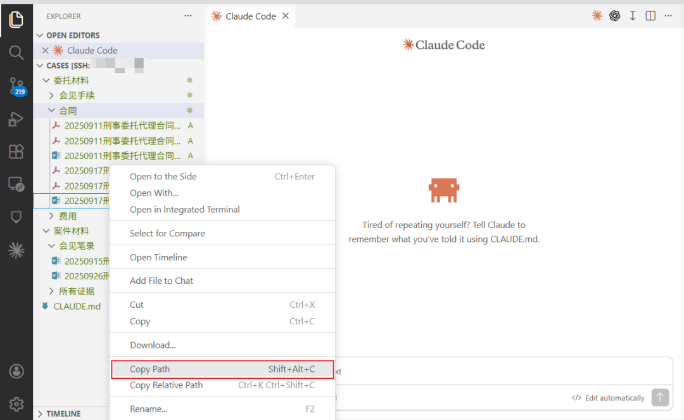Screen dimensions: 684x420
Task: Click the ChatGPT icon in editor toolbar
Action: (x=614, y=16)
